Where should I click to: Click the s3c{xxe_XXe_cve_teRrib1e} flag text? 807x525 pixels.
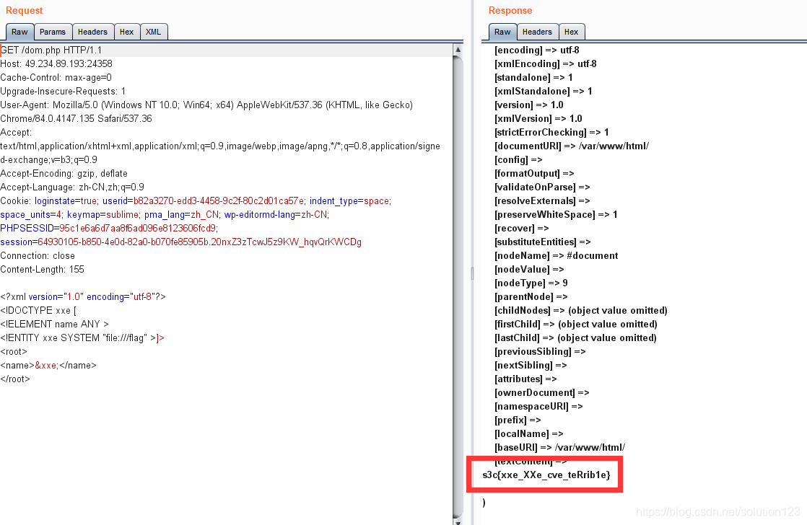coord(546,475)
